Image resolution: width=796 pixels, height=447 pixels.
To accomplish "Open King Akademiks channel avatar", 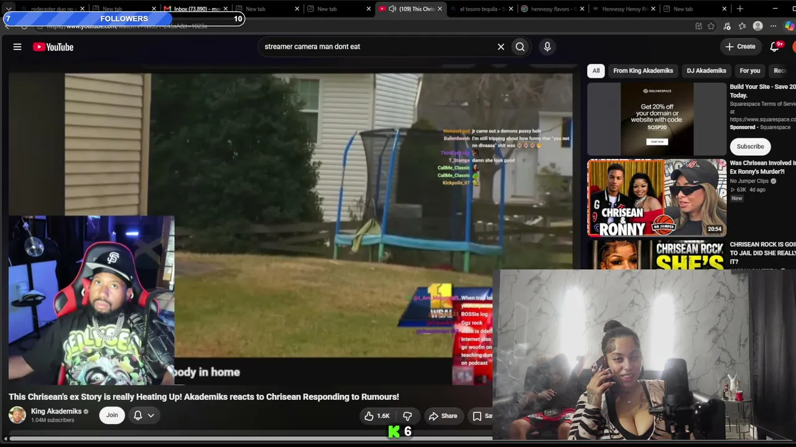I will point(17,415).
